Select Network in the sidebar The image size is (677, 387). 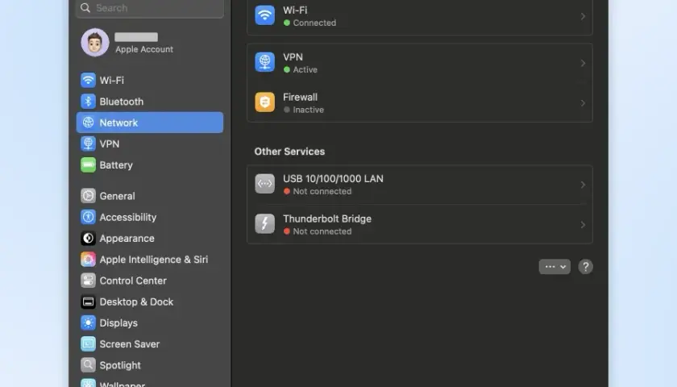pos(150,123)
